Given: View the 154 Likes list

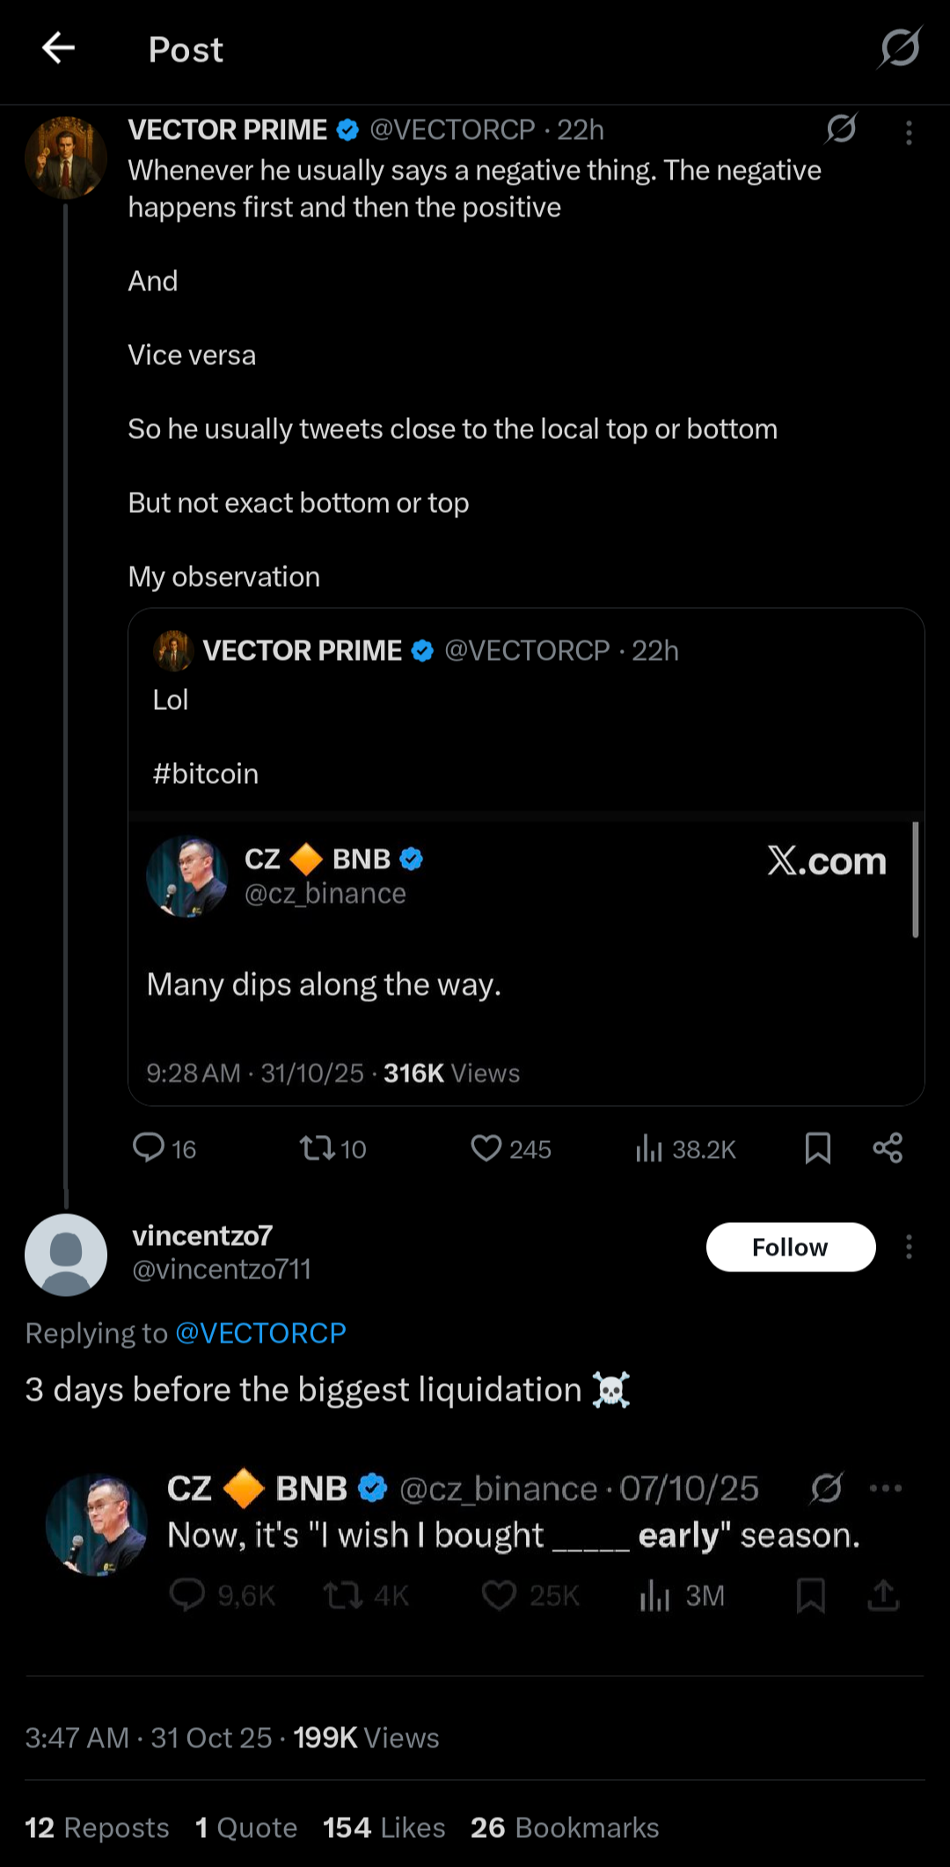Looking at the screenshot, I should [x=384, y=1827].
